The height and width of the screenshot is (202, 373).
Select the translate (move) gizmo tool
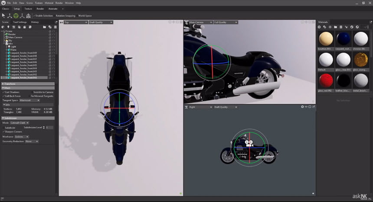click(10, 16)
